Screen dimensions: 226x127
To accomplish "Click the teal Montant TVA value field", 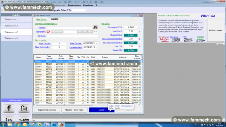I will click(131, 50).
